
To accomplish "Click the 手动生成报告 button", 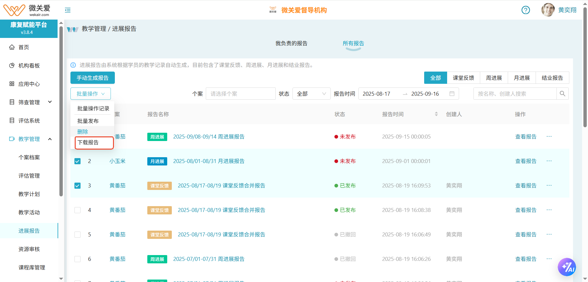I will [x=92, y=78].
